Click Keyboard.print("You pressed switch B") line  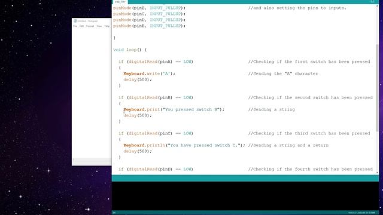pos(174,109)
